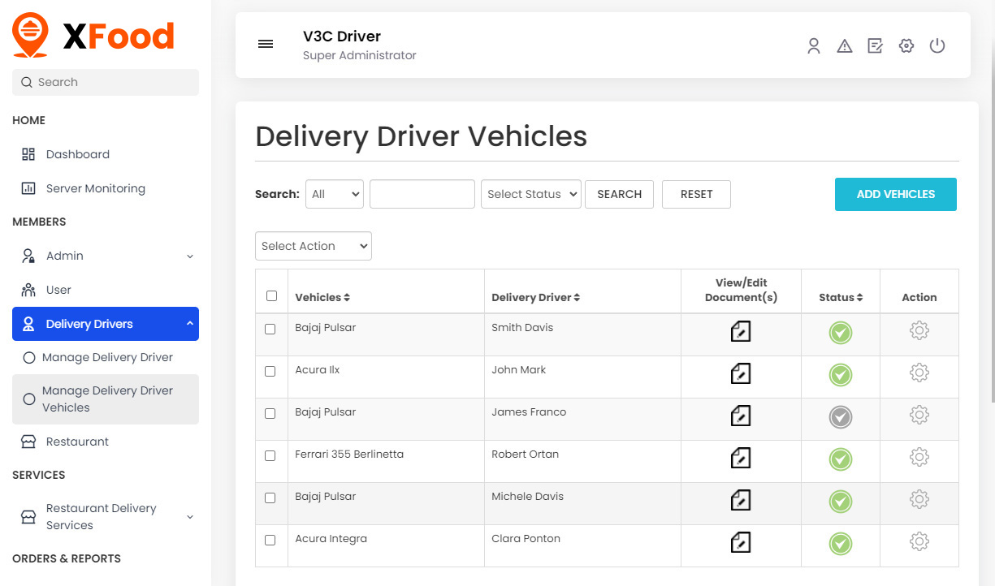995x586 pixels.
Task: Click the warning alert icon in the top bar
Action: click(x=845, y=45)
